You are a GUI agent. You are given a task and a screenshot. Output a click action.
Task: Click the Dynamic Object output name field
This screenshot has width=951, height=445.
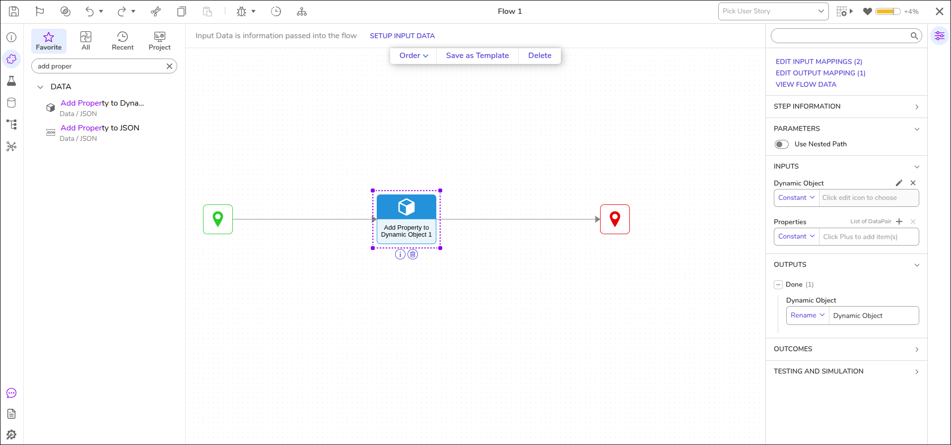(874, 316)
